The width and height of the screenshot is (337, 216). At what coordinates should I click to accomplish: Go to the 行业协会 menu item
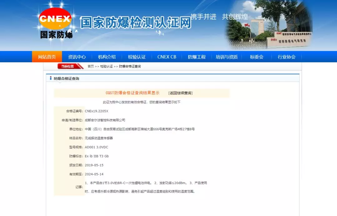(286, 57)
